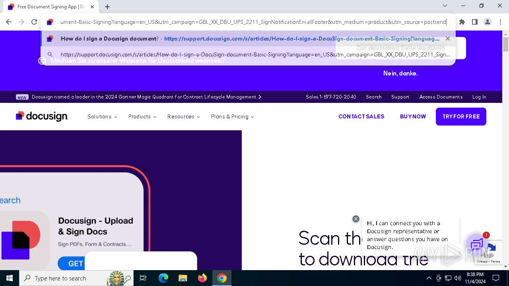
Task: Expand the Resources menu
Action: [183, 116]
